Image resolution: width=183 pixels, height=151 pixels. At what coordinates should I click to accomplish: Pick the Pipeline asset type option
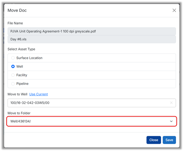[x=13, y=84]
